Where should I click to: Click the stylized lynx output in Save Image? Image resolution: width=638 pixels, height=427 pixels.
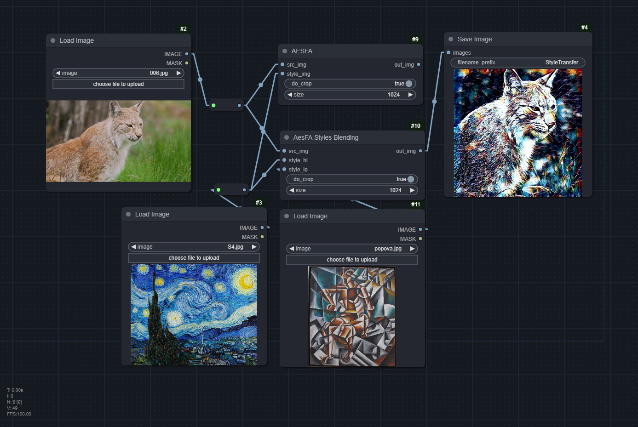[518, 133]
